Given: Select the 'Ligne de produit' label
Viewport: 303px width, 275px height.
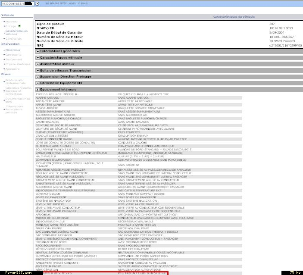Looking at the screenshot, I should [x=50, y=24].
